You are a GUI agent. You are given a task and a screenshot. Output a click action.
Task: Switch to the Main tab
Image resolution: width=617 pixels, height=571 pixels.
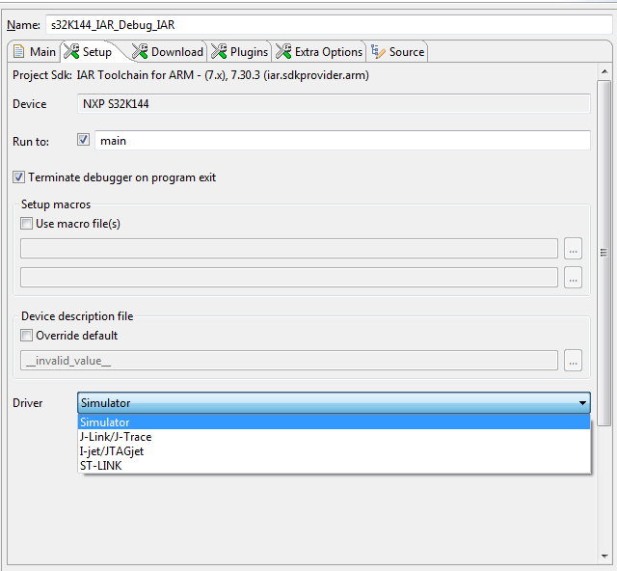[35, 51]
